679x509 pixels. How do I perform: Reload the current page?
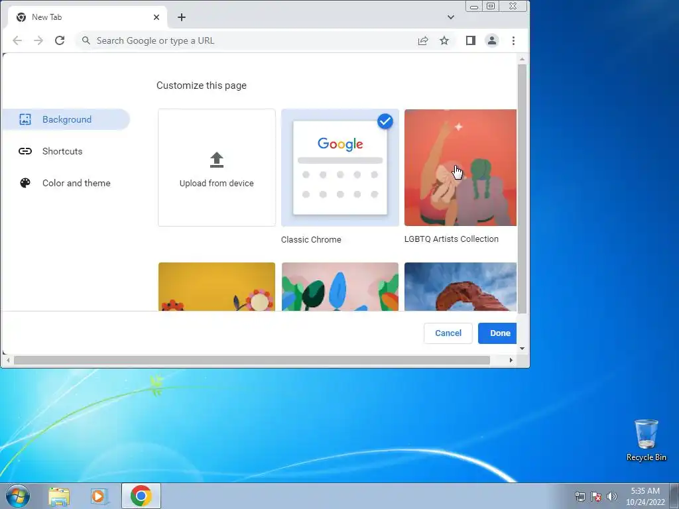(60, 40)
